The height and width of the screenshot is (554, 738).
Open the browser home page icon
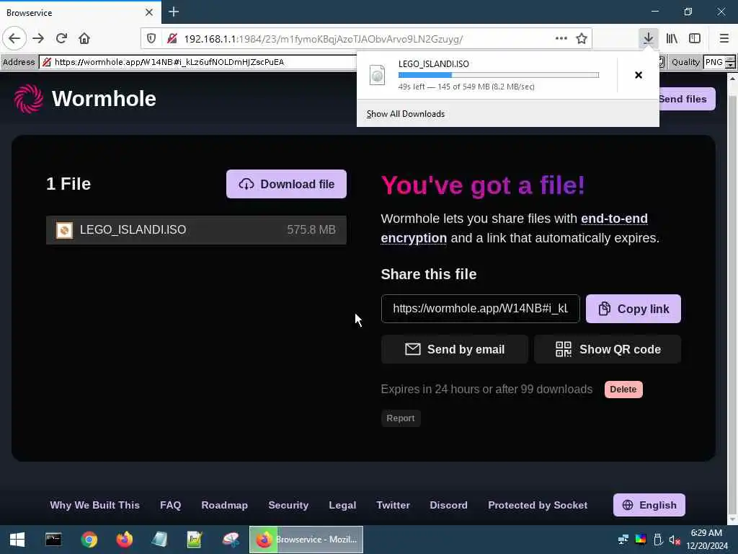tap(84, 38)
